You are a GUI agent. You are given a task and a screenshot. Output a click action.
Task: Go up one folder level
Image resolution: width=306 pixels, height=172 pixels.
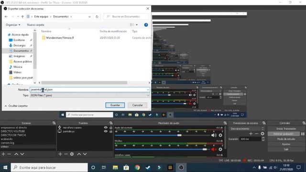[22, 17]
